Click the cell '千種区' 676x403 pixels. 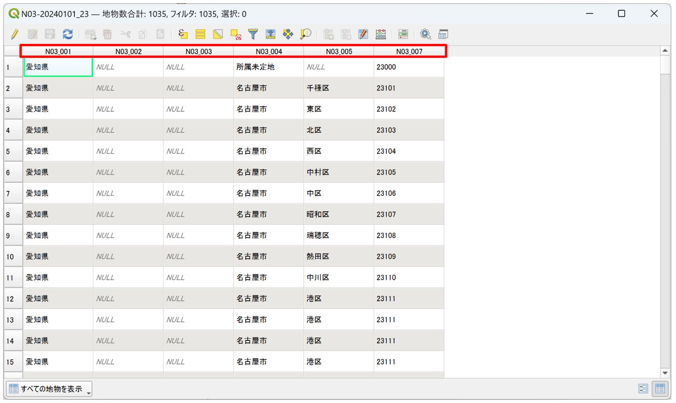pyautogui.click(x=338, y=88)
